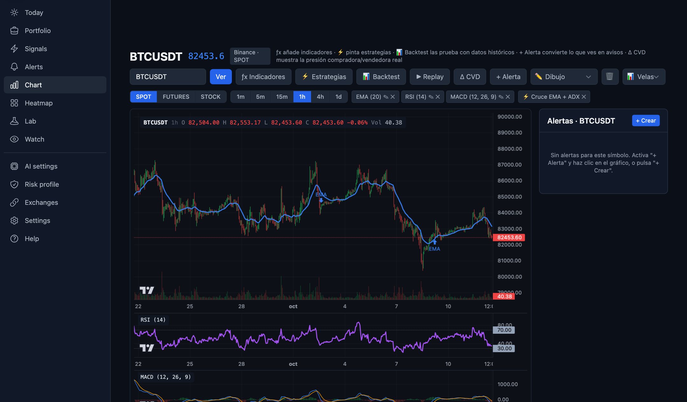Go to Alerts page
Viewport: 687px width, 402px height.
click(55, 67)
